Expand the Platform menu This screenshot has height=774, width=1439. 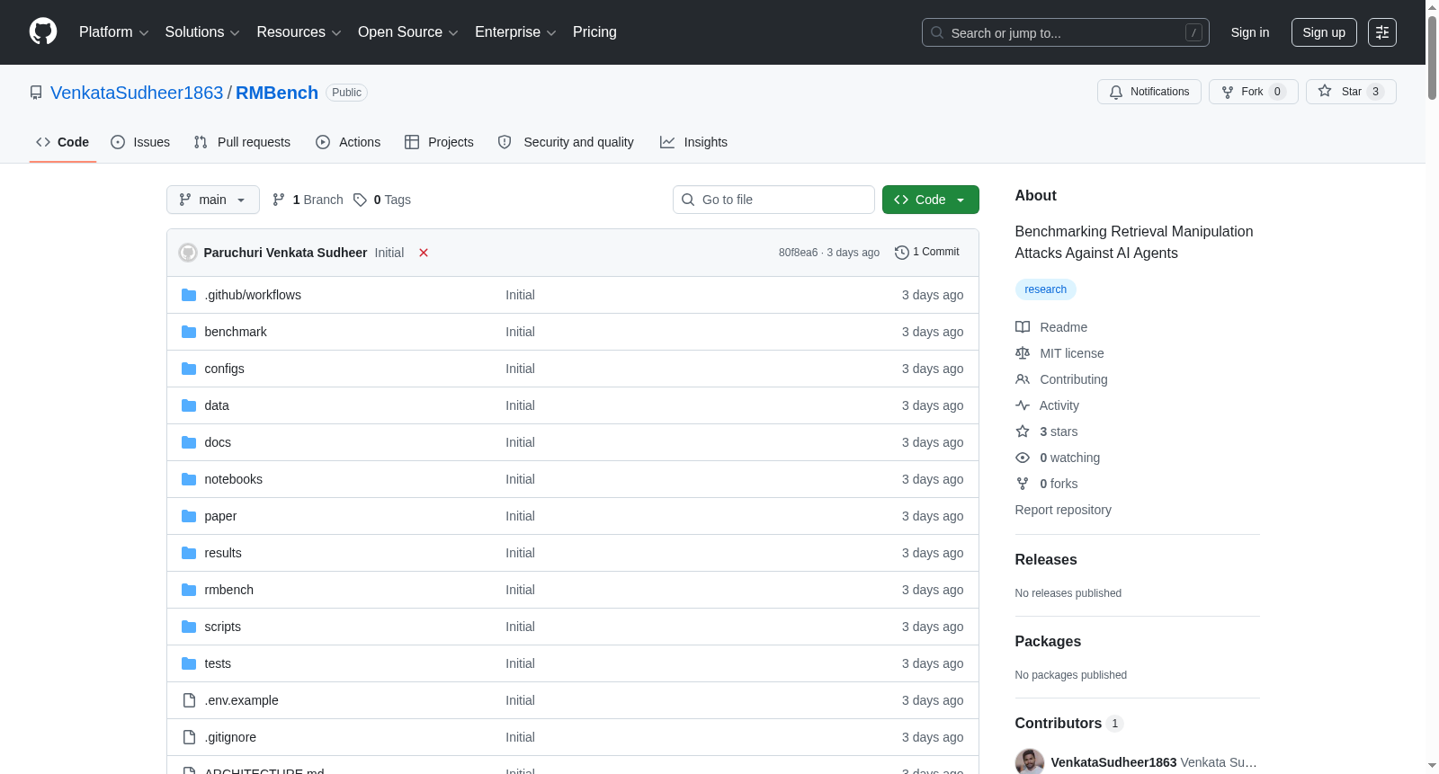point(113,32)
